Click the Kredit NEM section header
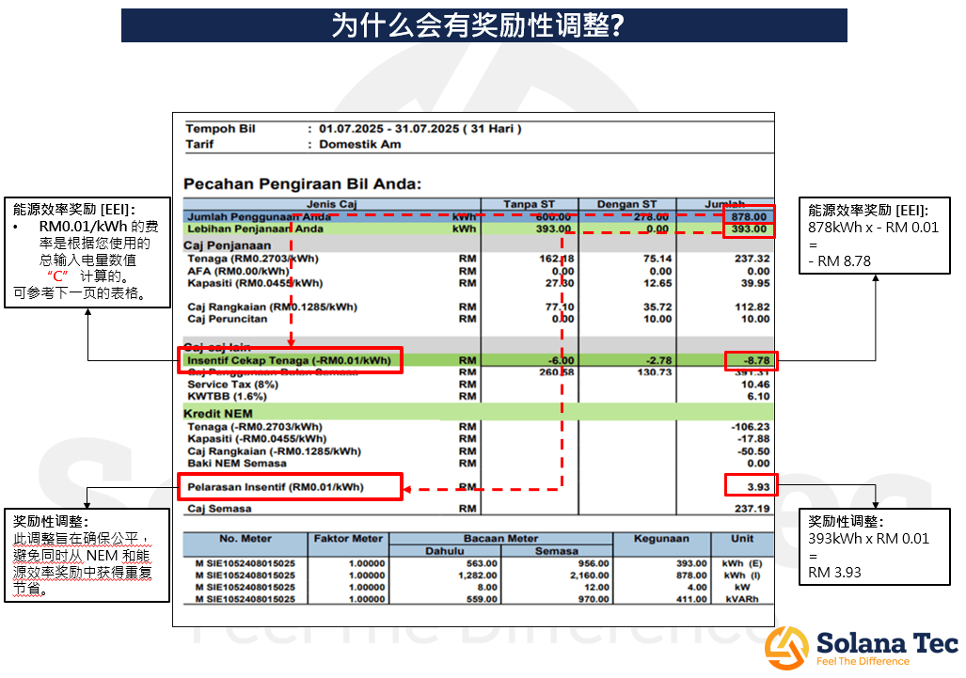This screenshot has width=966, height=678. pyautogui.click(x=219, y=414)
